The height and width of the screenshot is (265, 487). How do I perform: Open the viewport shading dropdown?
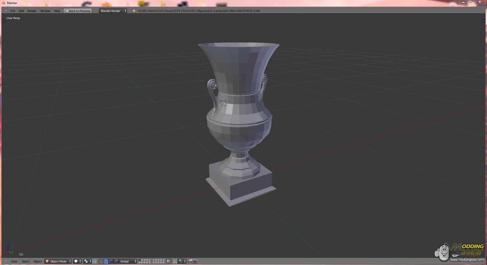pos(78,261)
